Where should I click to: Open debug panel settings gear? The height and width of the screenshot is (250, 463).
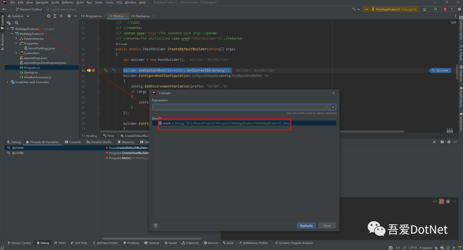point(449,142)
